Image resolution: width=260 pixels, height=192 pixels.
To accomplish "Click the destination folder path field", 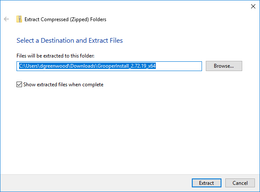I will click(x=109, y=66).
